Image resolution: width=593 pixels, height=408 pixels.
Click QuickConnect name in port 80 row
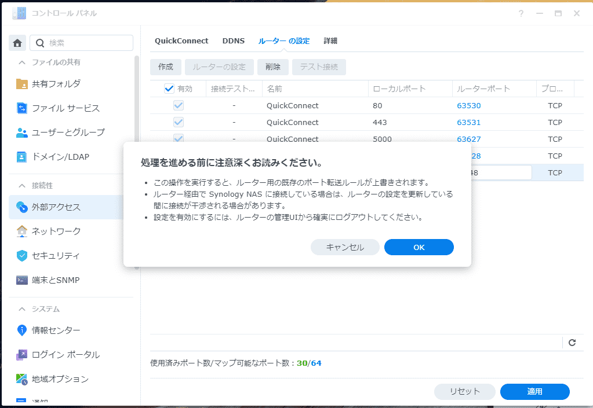(x=292, y=106)
